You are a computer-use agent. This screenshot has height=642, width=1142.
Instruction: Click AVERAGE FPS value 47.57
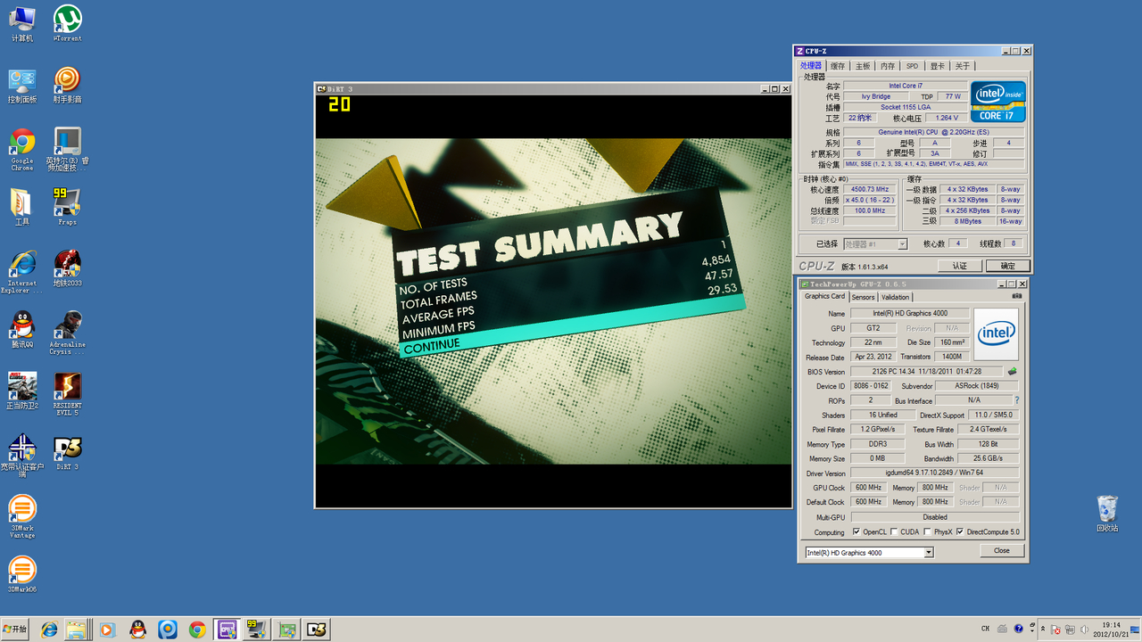point(718,275)
